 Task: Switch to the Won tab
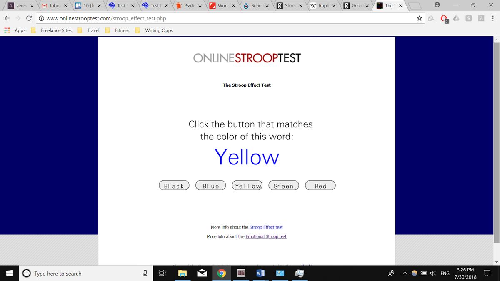point(222,6)
